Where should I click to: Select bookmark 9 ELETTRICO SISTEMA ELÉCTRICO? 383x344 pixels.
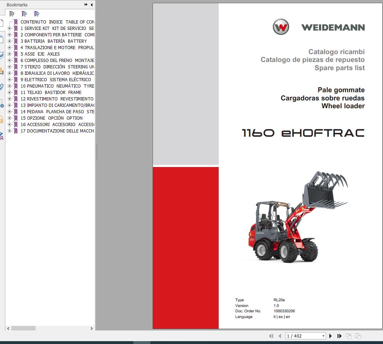tap(56, 79)
